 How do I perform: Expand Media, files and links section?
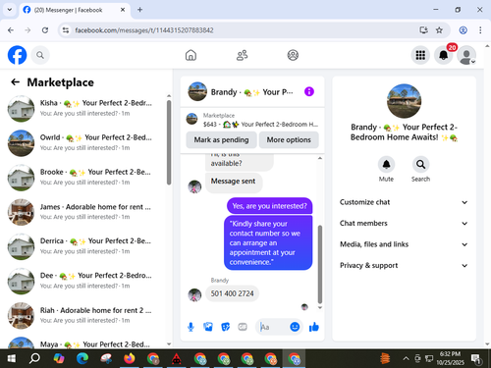tap(404, 244)
